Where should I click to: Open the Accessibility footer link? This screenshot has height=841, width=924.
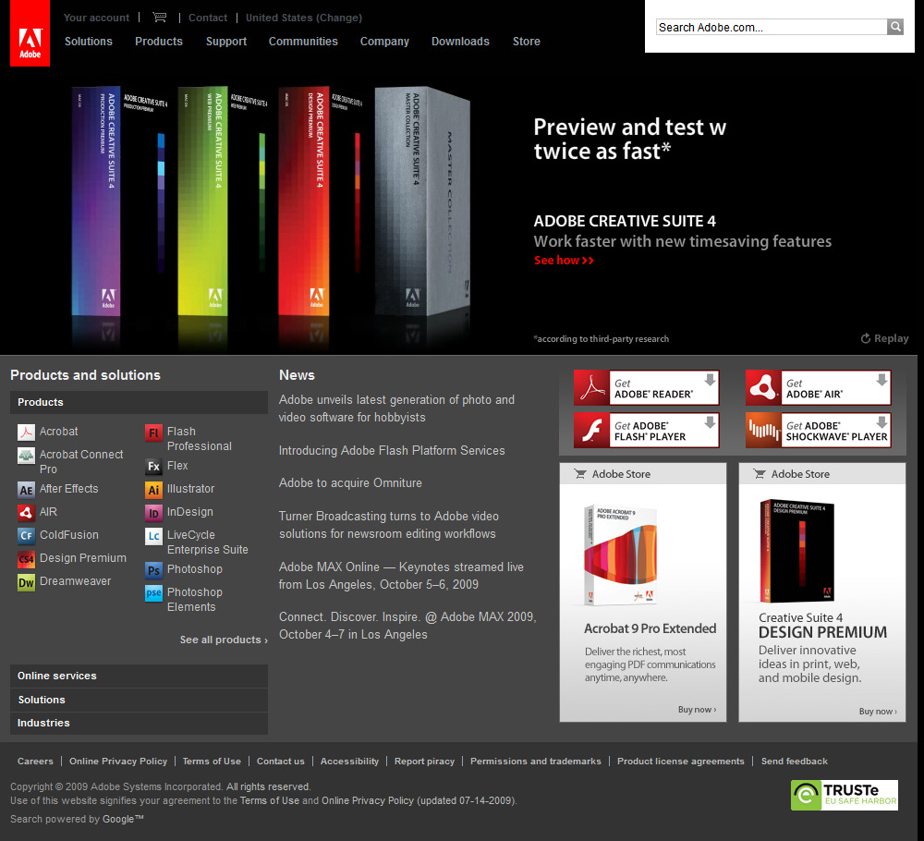[349, 761]
